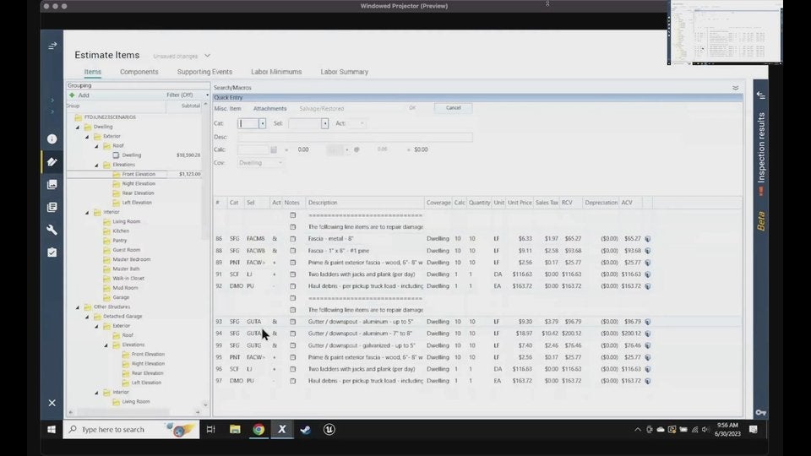Click the Cancel button in Quick Entry

click(453, 108)
